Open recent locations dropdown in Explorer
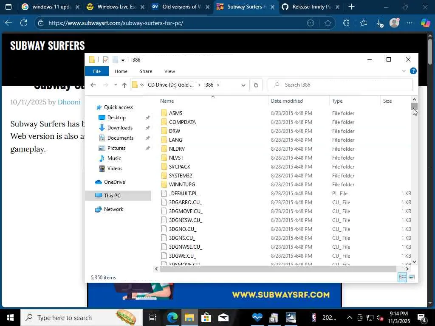The height and width of the screenshot is (326, 435). pyautogui.click(x=116, y=85)
